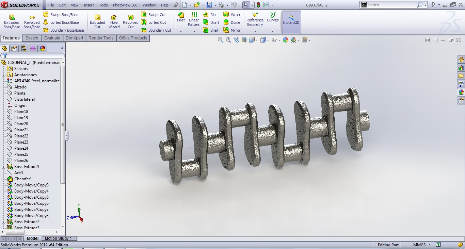Expand the Anotaciones tree node
The image size is (465, 249).
3,75
